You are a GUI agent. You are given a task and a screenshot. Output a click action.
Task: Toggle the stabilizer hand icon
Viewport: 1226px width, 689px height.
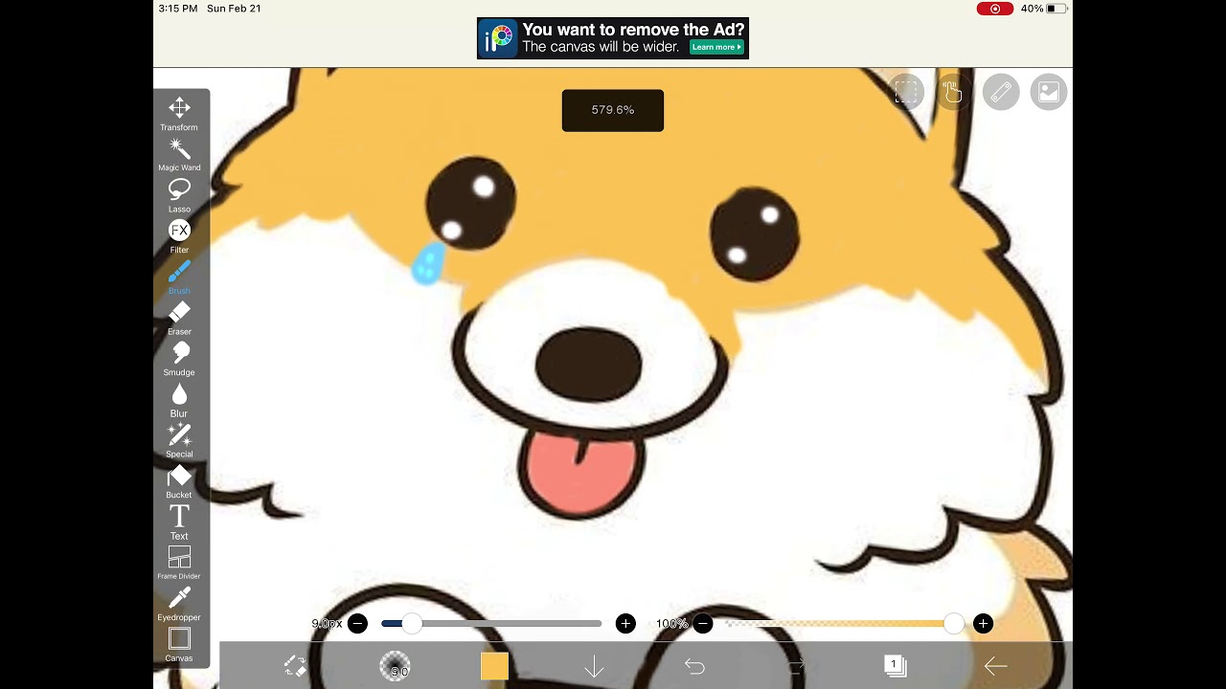tap(953, 92)
